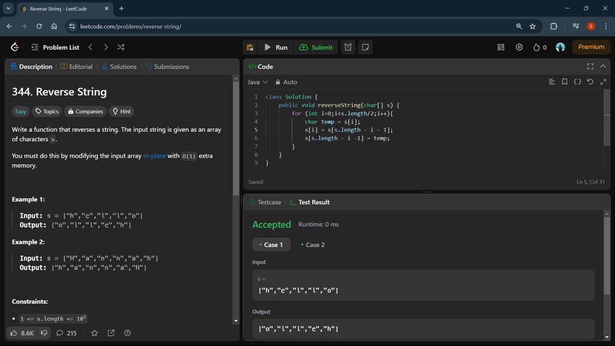Bookmark this page with star icon
The image size is (615, 346).
pyautogui.click(x=532, y=26)
